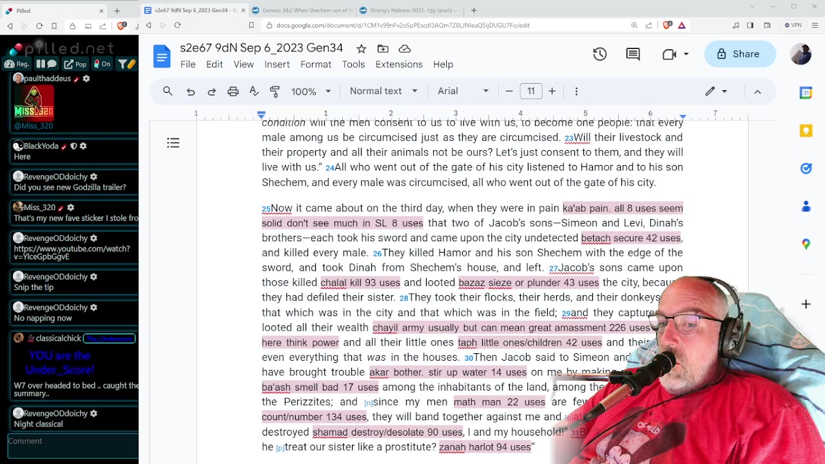Start a Meet call from camera icon

(x=669, y=54)
